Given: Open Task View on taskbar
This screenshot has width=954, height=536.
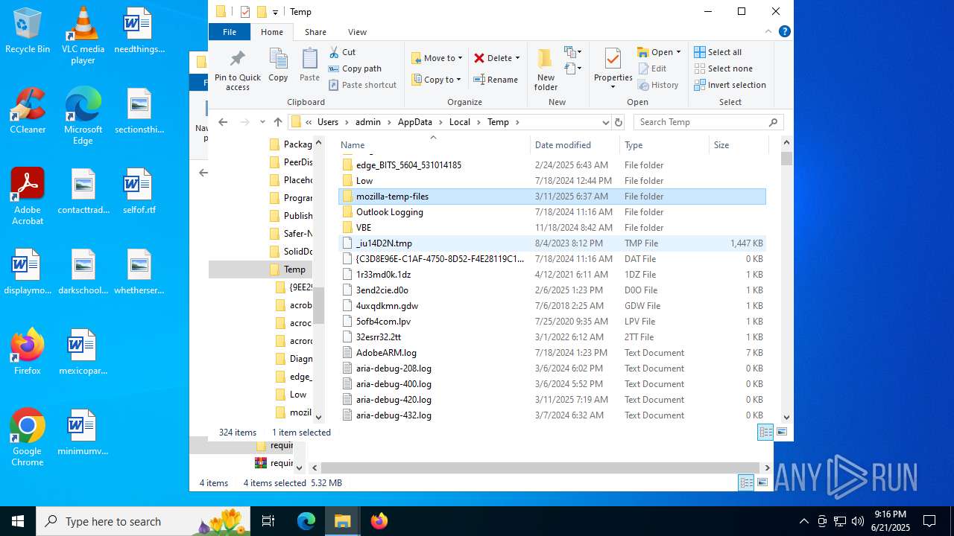Looking at the screenshot, I should click(x=268, y=521).
